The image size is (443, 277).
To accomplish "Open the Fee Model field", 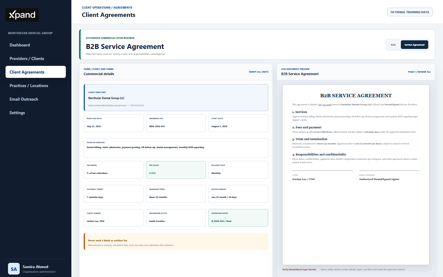I will point(114,170).
